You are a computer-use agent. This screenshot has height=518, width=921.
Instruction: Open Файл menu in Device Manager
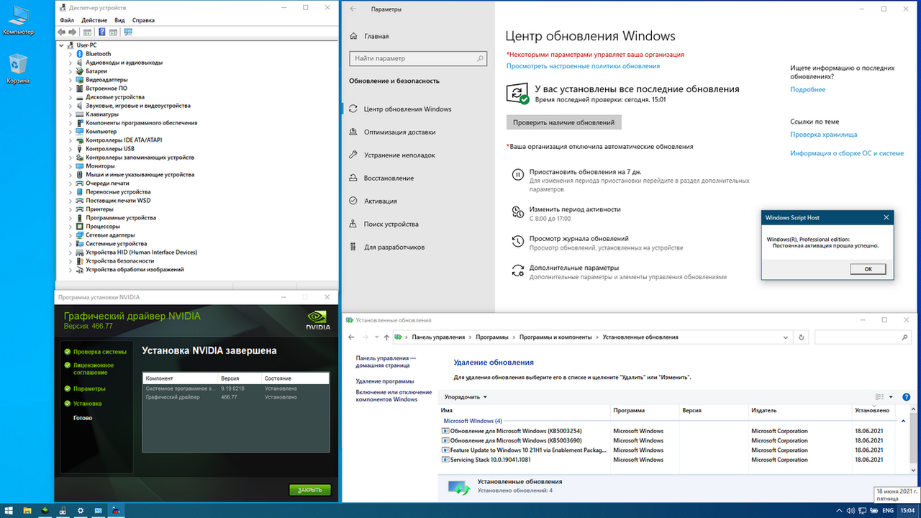point(67,21)
